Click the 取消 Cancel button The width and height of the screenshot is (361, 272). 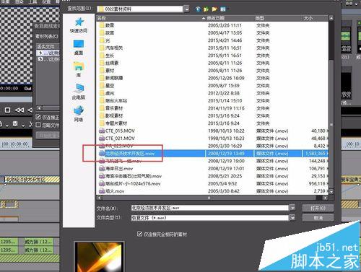tap(318, 218)
